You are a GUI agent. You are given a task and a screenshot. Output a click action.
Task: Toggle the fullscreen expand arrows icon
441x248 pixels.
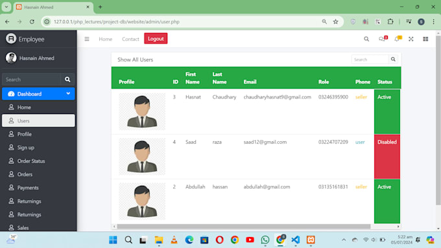(x=411, y=39)
